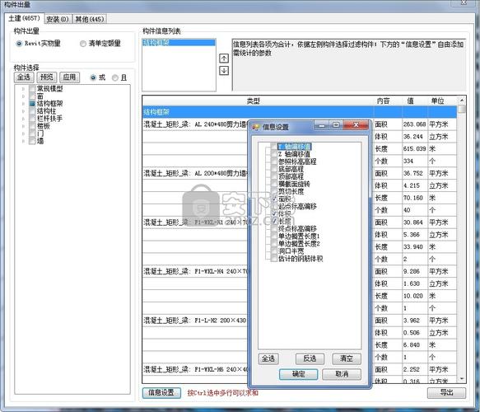Tick the 洞口半宽 checkbox
The width and height of the screenshot is (480, 412).
(x=274, y=251)
